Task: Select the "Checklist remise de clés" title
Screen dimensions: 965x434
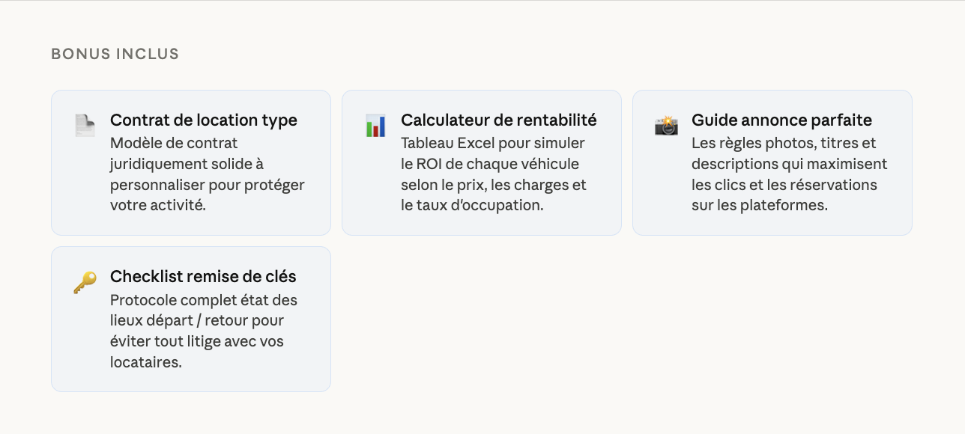Action: 203,277
